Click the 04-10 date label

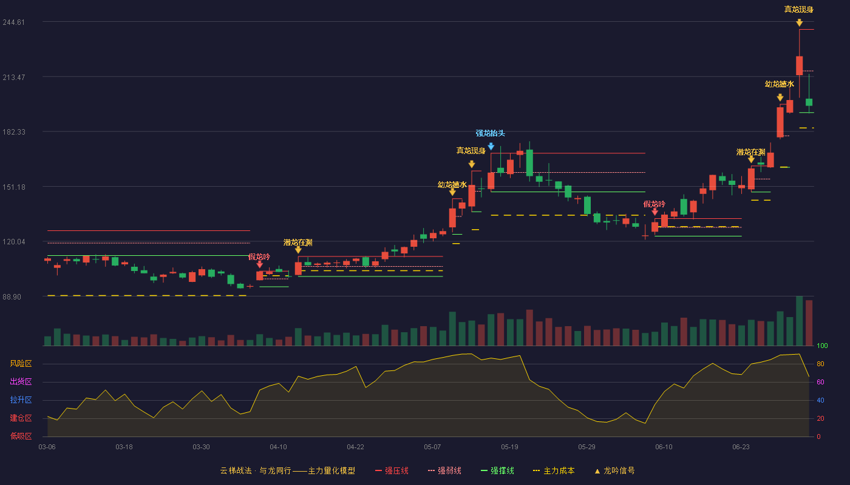(278, 447)
